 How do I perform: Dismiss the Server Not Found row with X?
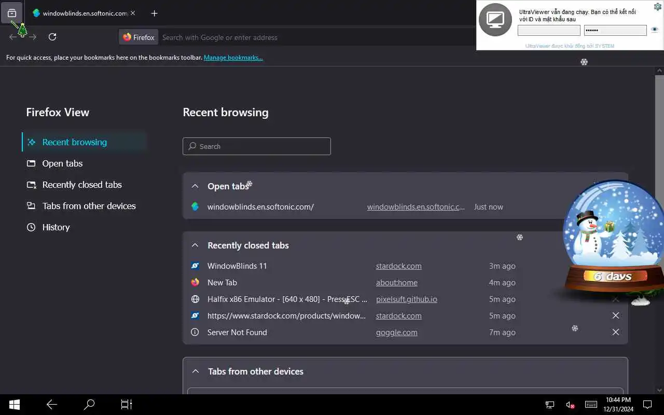(x=616, y=332)
